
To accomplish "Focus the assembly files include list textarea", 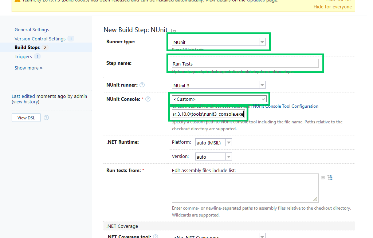I will point(245,188).
